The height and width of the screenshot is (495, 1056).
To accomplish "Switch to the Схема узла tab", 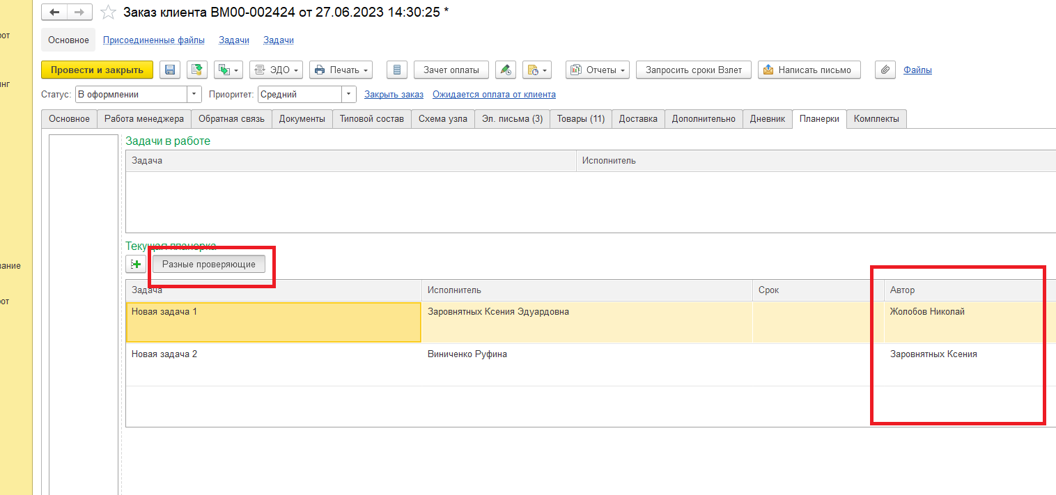I will (443, 119).
